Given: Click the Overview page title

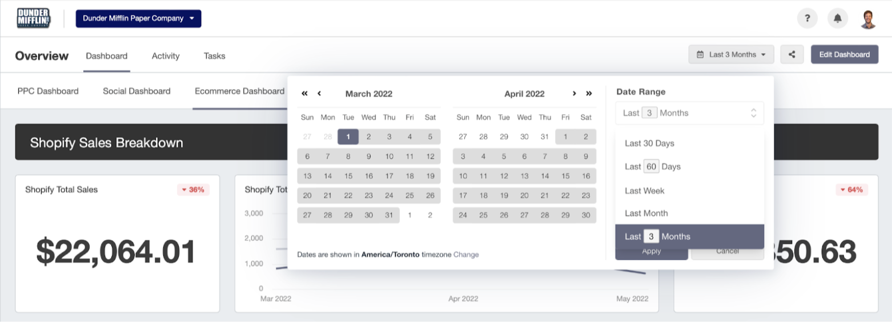Looking at the screenshot, I should [x=42, y=56].
